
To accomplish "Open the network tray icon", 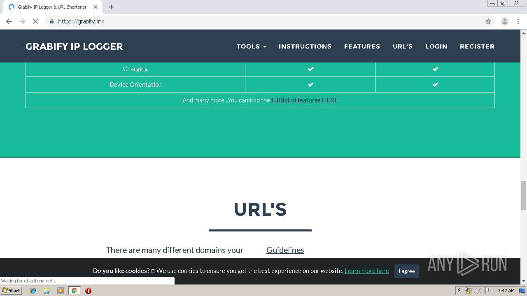I will click(468, 291).
